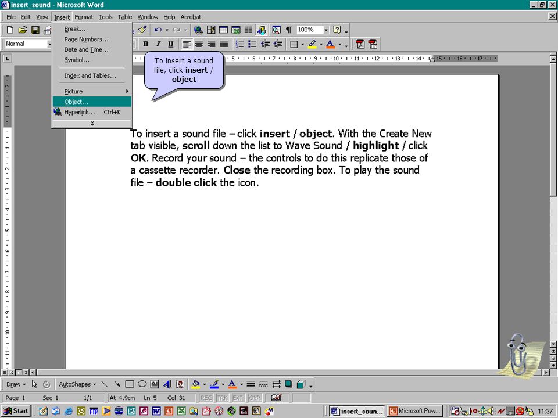Viewport: 558px width, 418px height.
Task: Toggle Underline formatting
Action: (x=170, y=44)
